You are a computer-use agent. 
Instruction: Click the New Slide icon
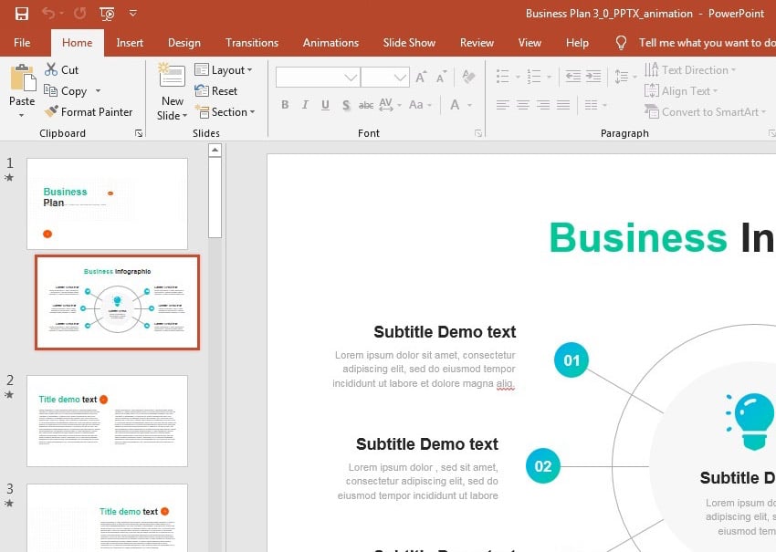tap(171, 77)
